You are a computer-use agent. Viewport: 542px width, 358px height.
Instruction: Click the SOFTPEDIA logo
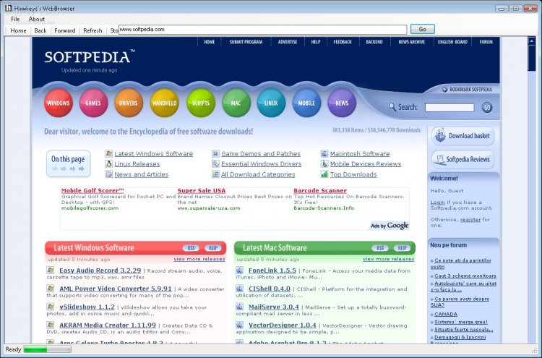point(89,56)
